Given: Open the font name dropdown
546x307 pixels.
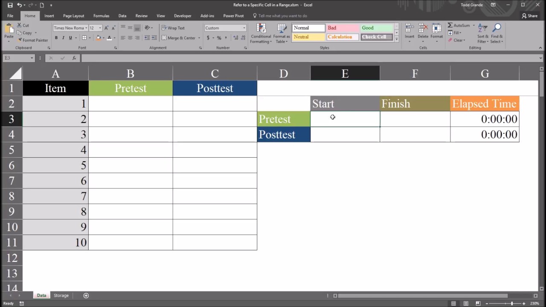Looking at the screenshot, I should (x=86, y=28).
